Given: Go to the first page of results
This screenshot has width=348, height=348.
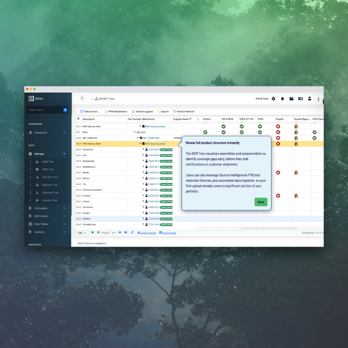Looking at the screenshot, I should [93, 232].
